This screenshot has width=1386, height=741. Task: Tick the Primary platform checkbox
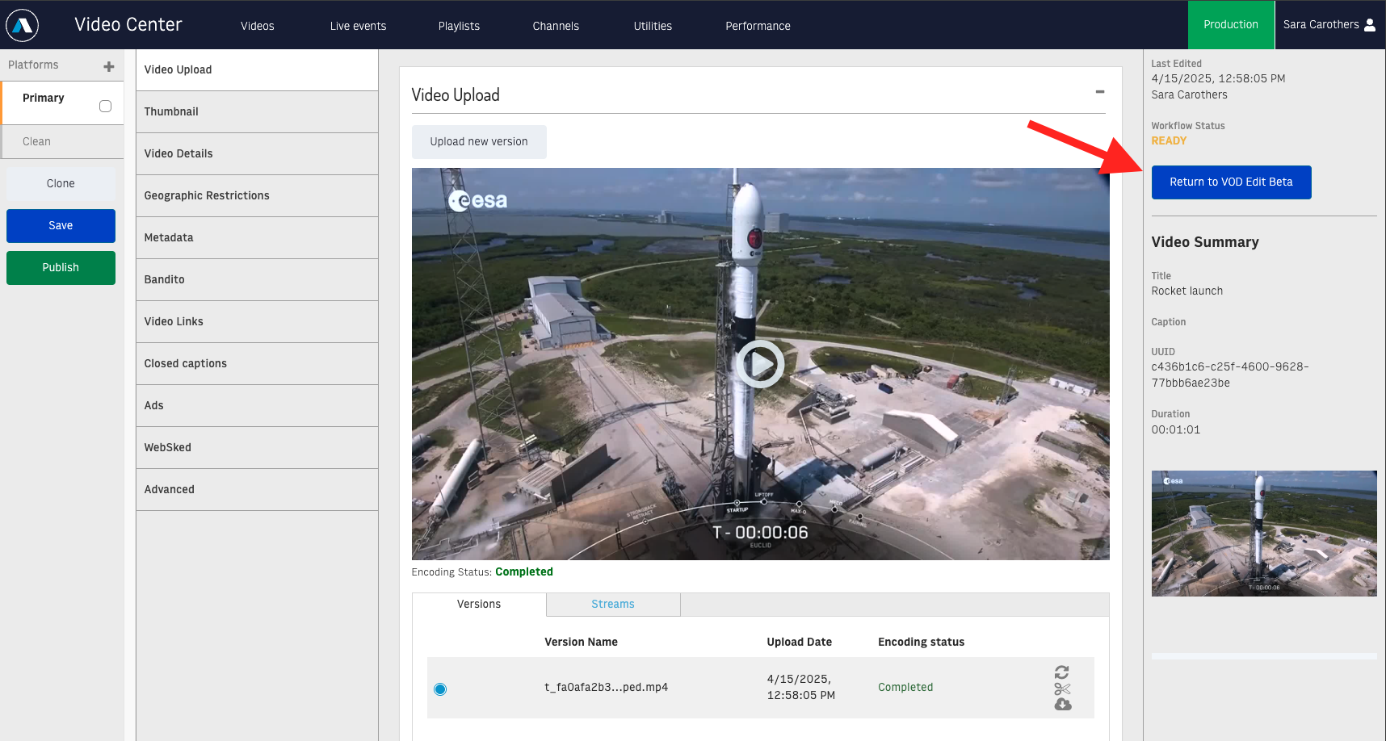click(x=105, y=106)
